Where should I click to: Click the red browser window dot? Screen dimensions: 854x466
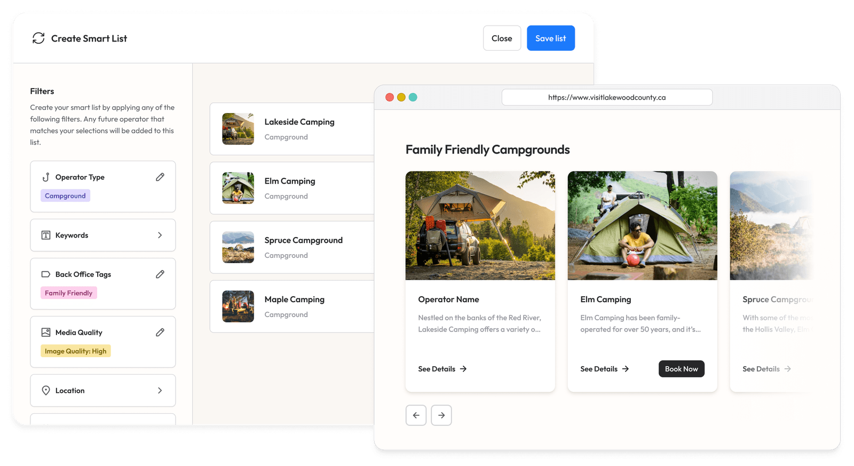[390, 97]
